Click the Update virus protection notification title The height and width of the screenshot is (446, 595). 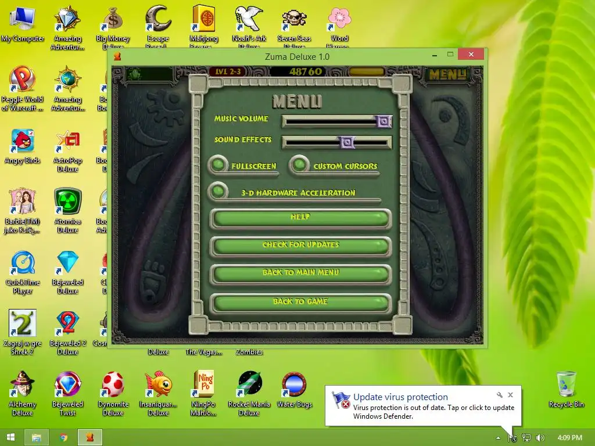click(x=400, y=397)
